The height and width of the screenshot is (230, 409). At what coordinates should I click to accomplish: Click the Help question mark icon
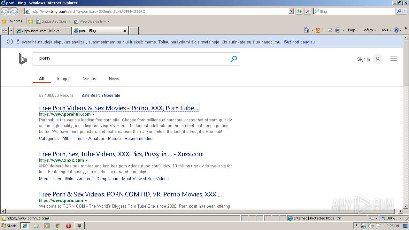tap(397, 30)
